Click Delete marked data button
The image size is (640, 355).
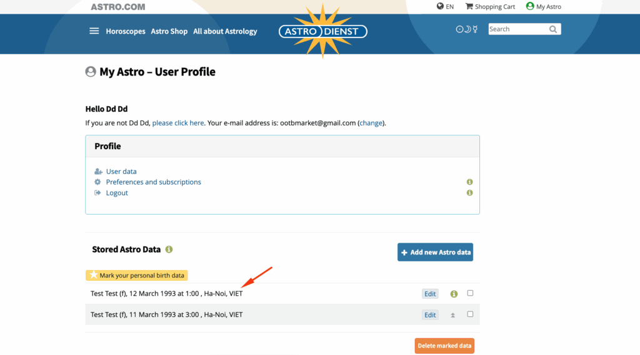tap(444, 346)
